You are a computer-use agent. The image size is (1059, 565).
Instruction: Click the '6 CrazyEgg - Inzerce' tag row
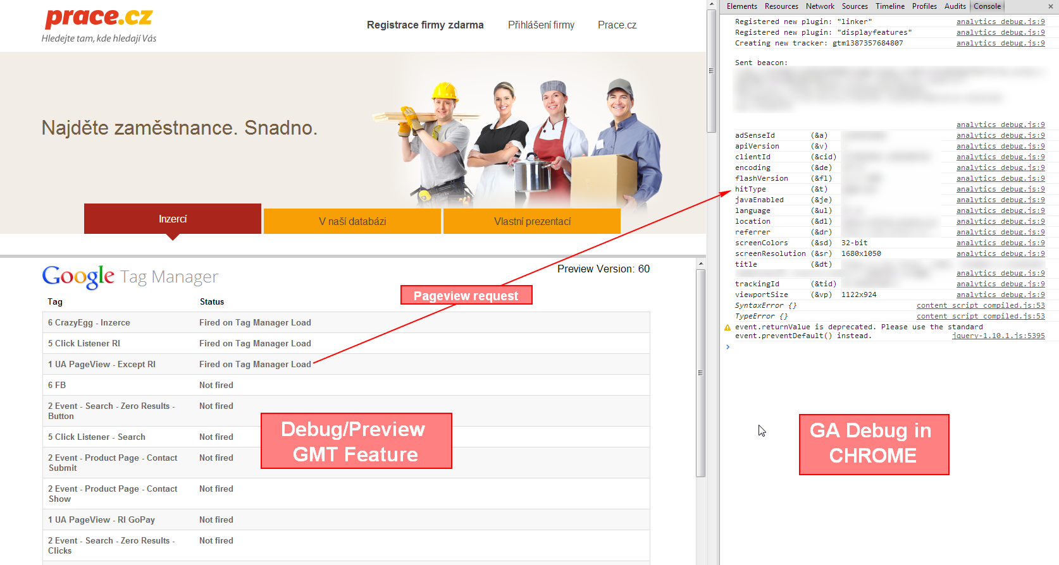346,322
